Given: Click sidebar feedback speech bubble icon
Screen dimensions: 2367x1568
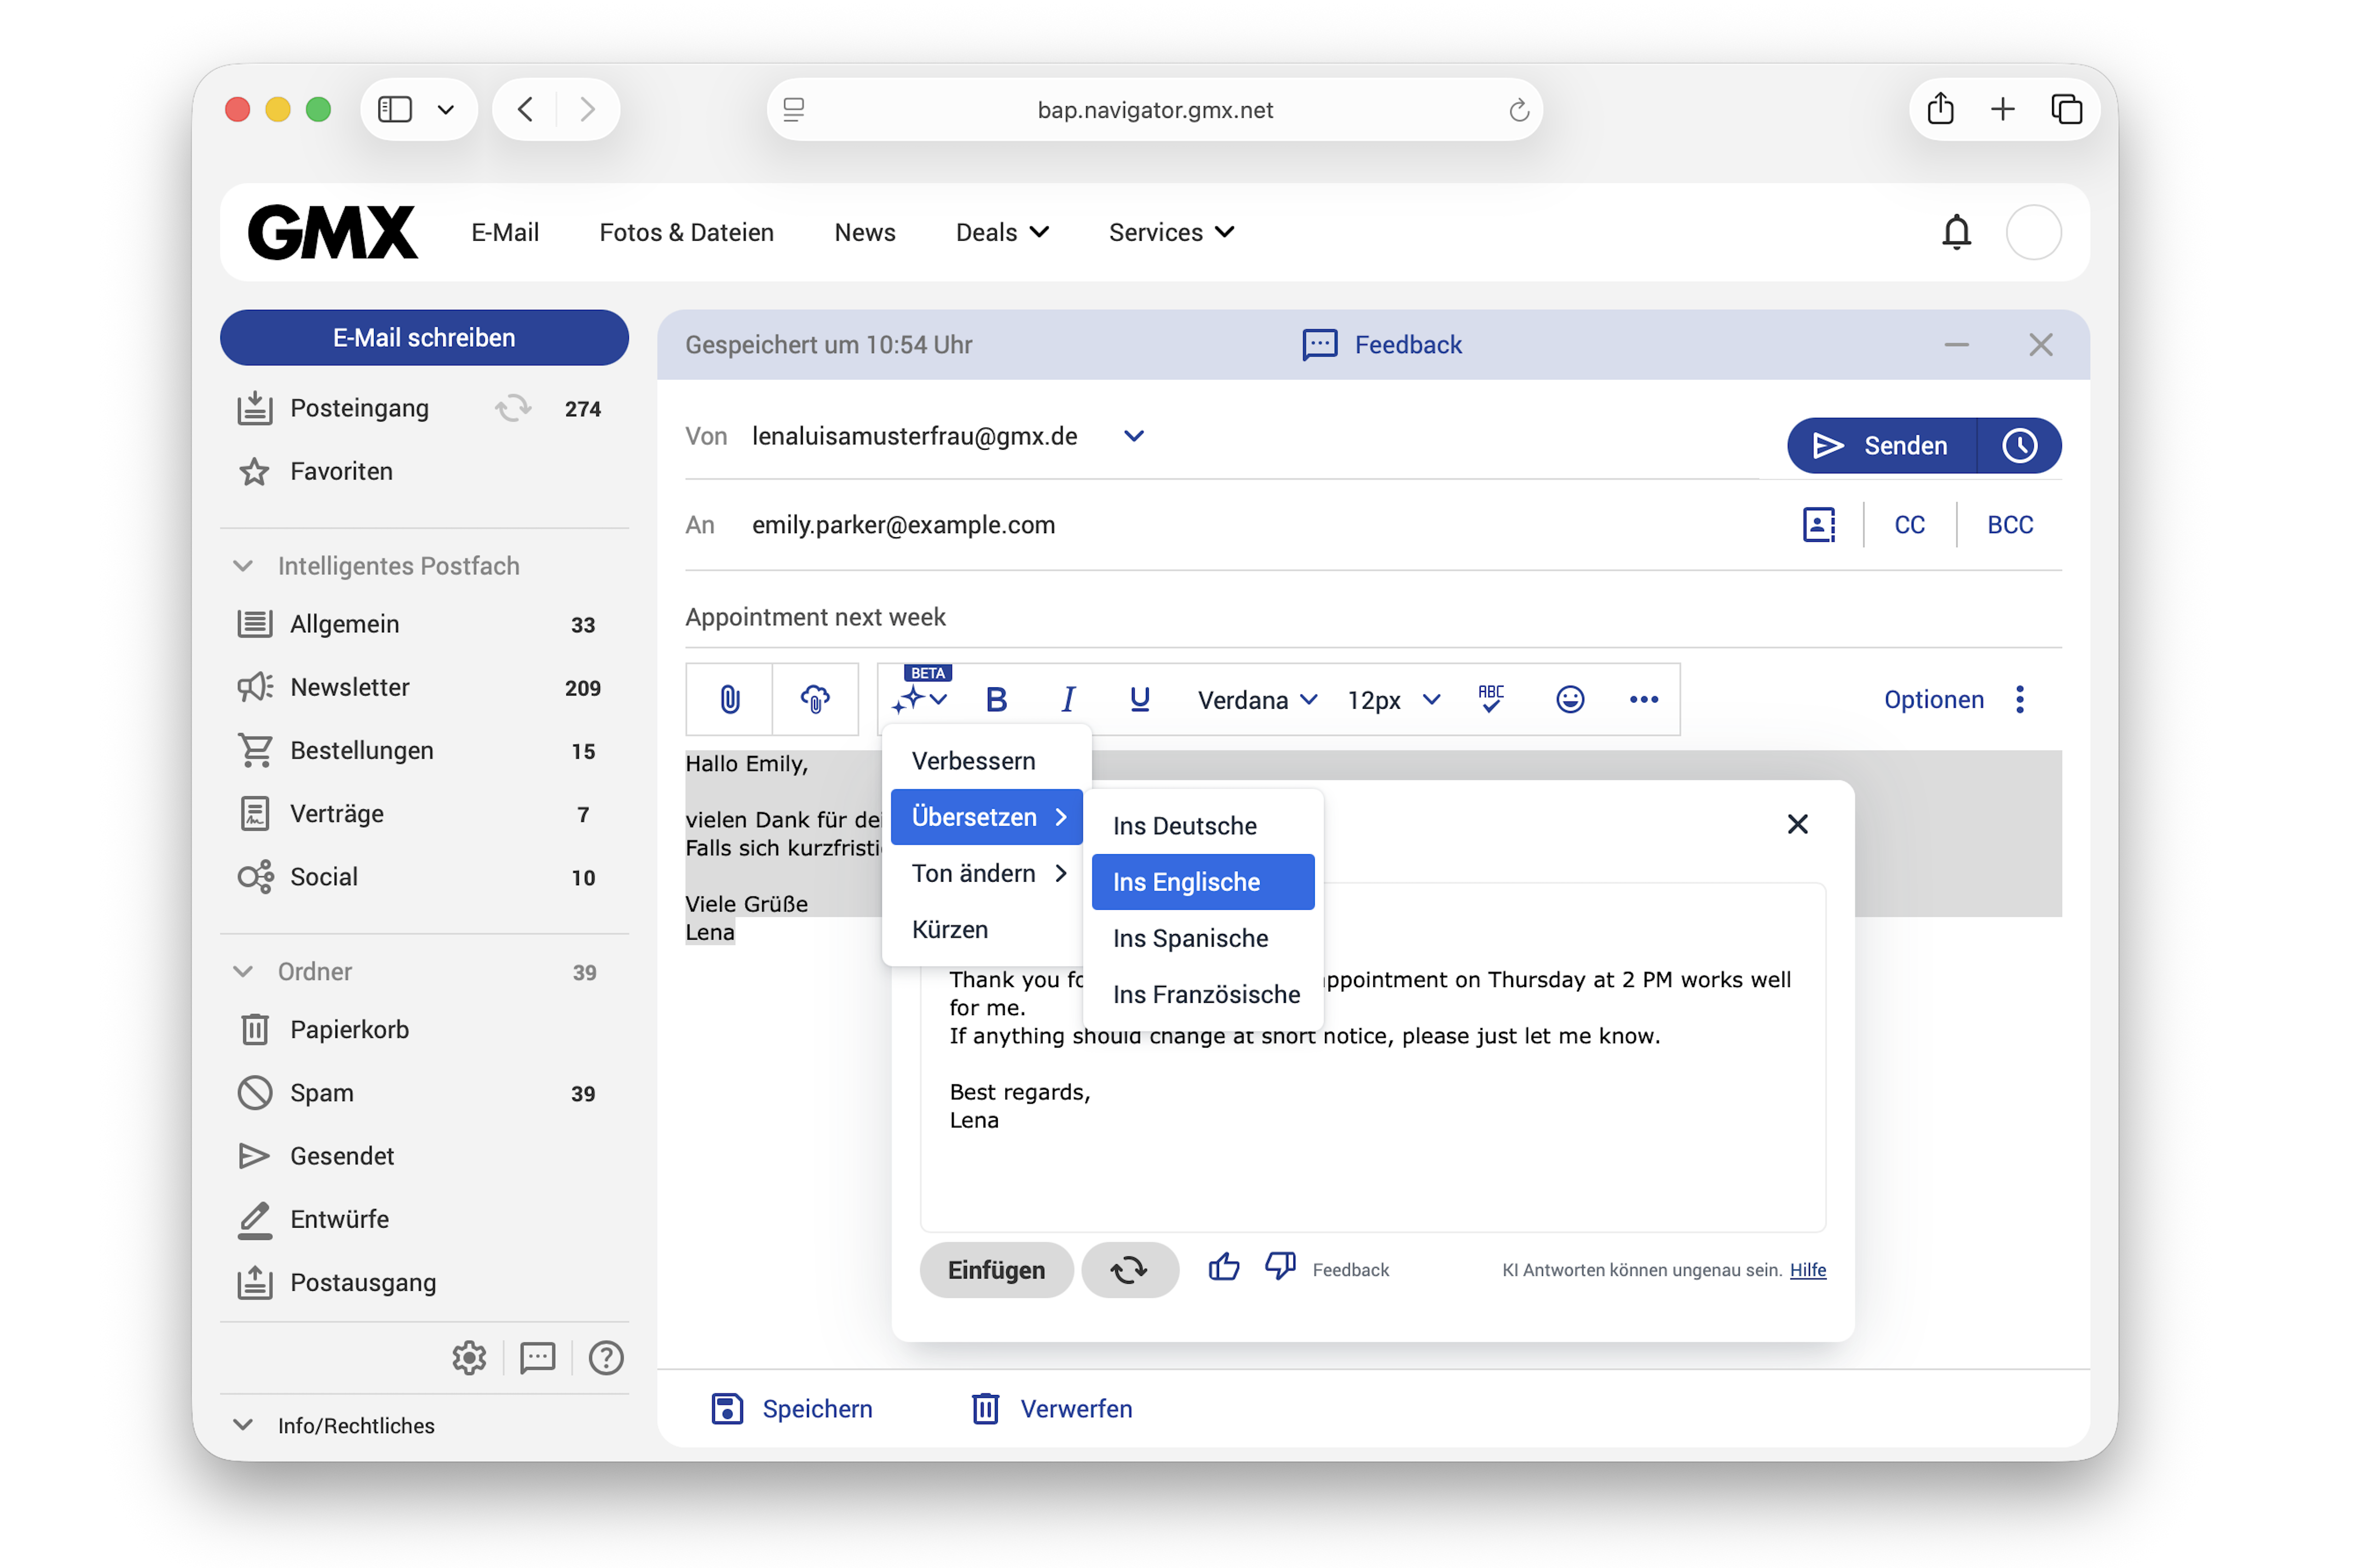Looking at the screenshot, I should [537, 1357].
